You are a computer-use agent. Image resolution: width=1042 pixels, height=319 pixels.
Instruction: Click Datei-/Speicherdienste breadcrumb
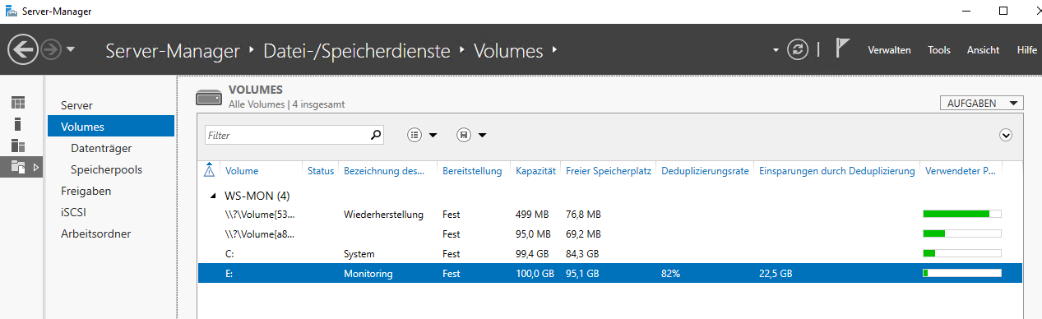pyautogui.click(x=357, y=51)
